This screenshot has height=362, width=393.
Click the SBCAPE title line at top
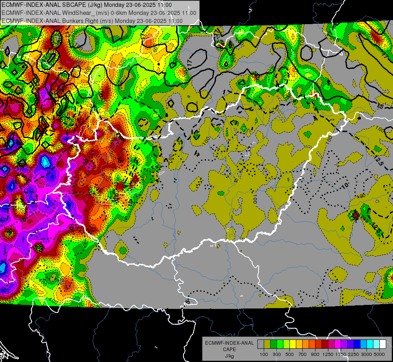click(x=87, y=5)
